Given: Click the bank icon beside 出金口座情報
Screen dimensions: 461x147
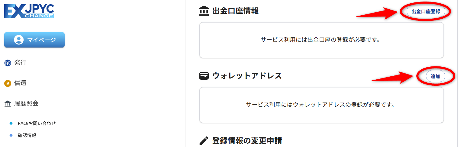Looking at the screenshot, I should [204, 11].
